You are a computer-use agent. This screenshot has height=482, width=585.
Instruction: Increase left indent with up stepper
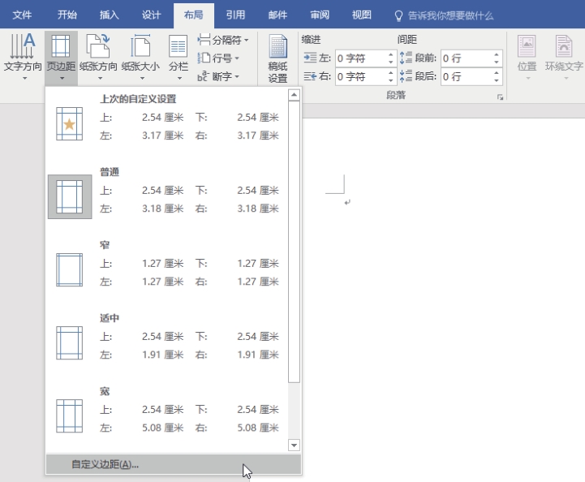[x=390, y=54]
